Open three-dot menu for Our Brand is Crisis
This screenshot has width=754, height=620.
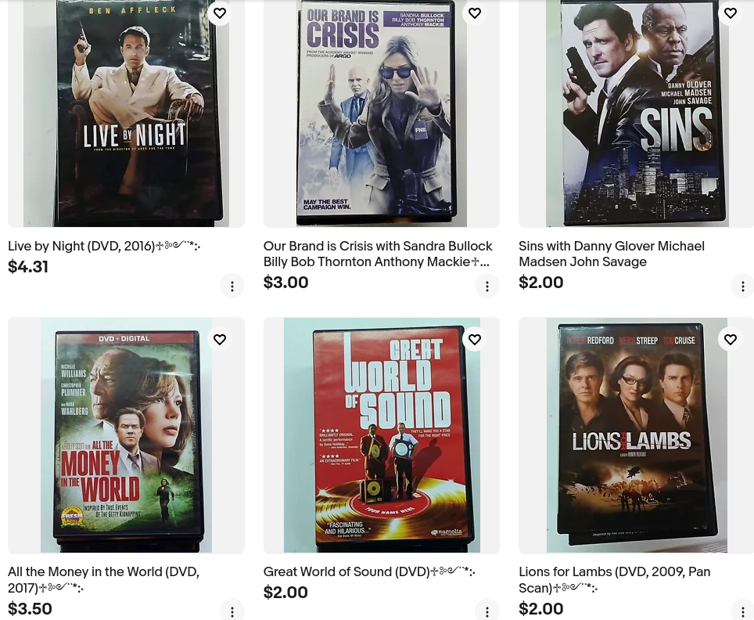click(487, 287)
